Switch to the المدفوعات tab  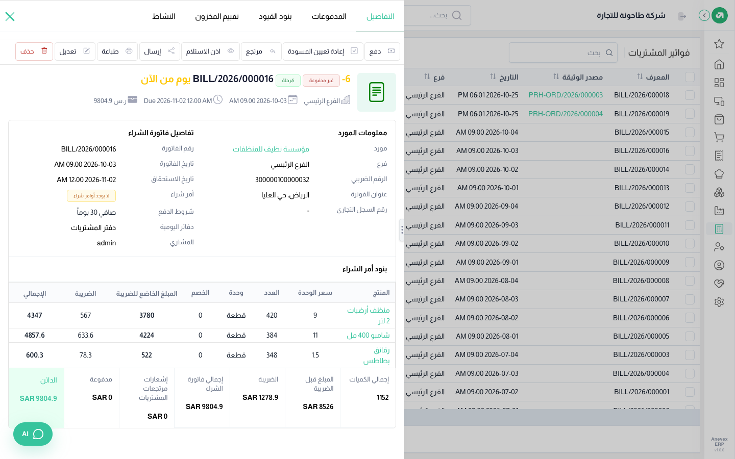(329, 16)
